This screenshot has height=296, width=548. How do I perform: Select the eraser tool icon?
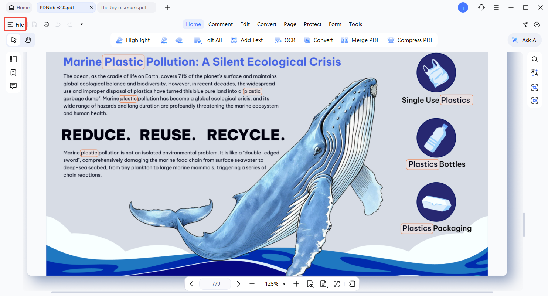179,40
